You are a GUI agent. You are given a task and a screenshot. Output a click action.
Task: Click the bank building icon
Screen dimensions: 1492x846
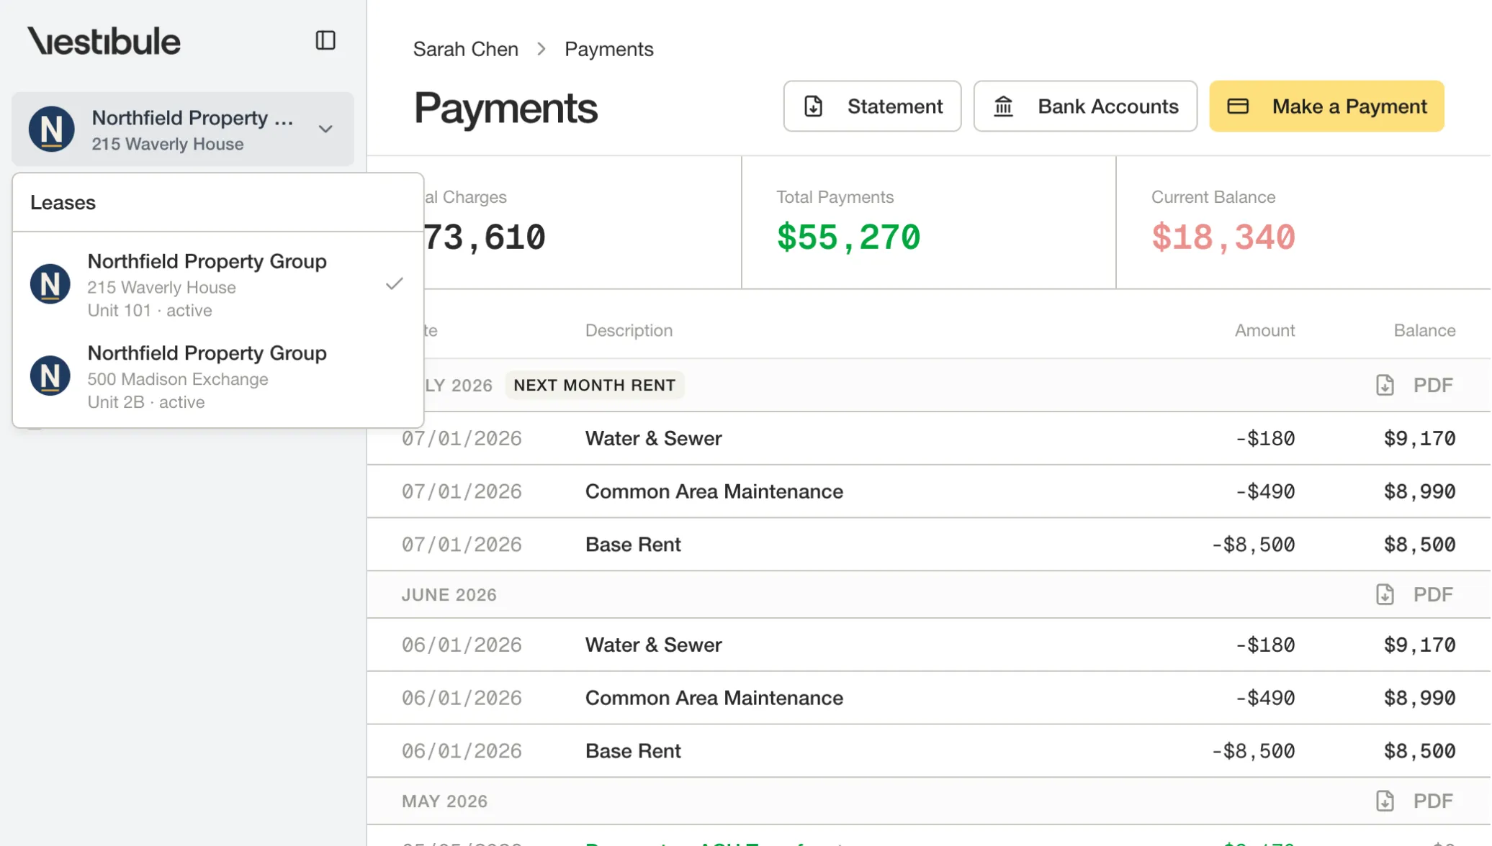click(1003, 106)
